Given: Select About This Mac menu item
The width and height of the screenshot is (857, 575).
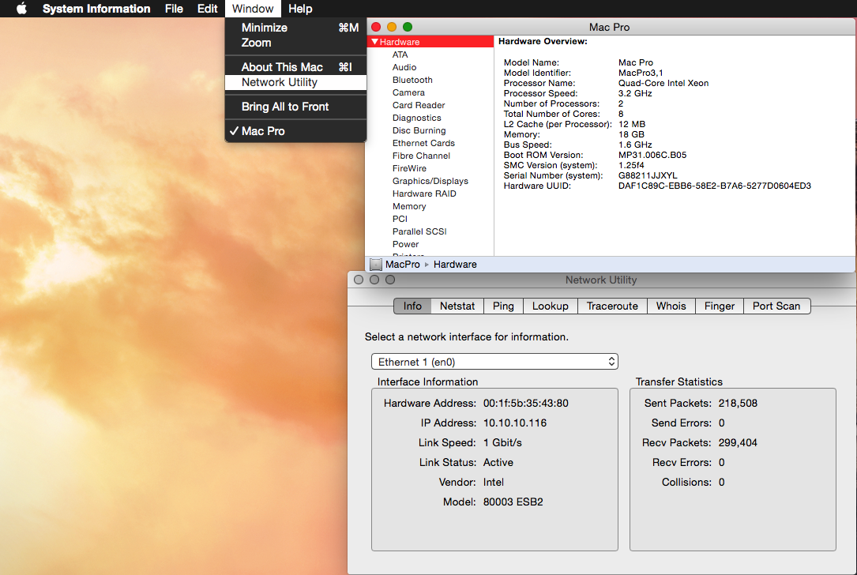Looking at the screenshot, I should pos(295,66).
